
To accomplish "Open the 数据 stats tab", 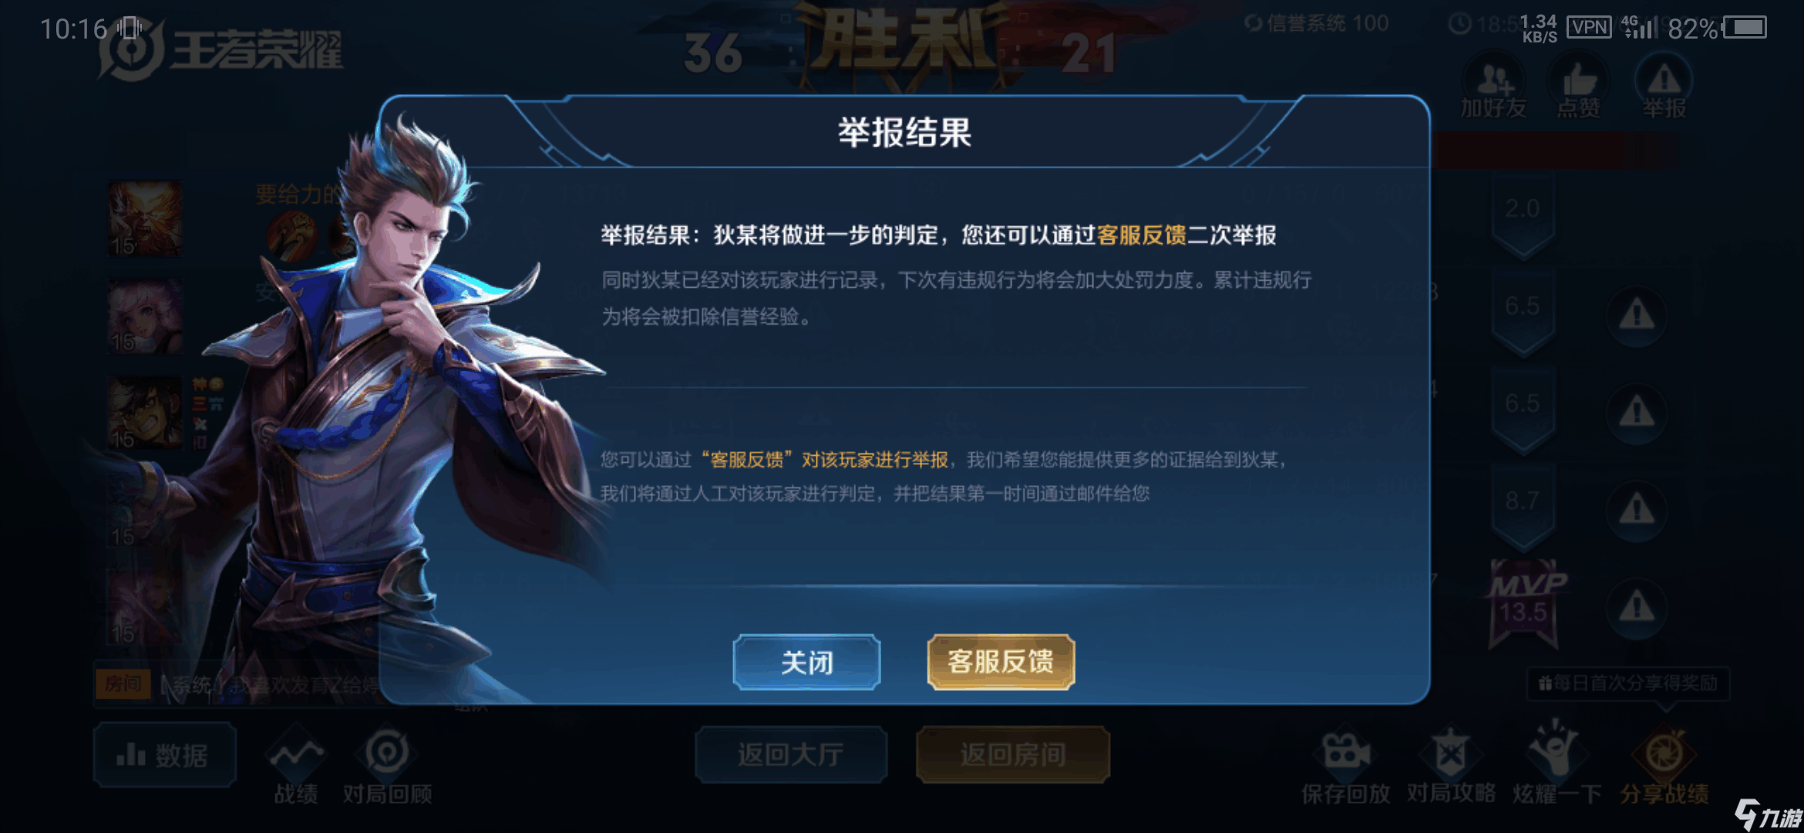I will pos(164,755).
